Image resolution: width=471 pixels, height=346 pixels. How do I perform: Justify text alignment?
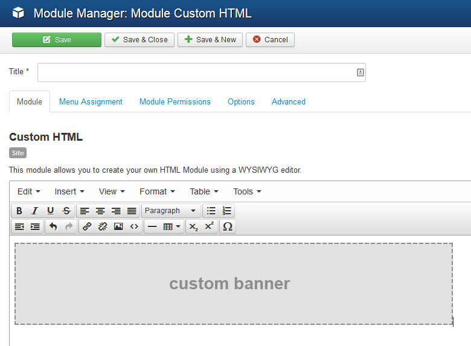pos(132,211)
